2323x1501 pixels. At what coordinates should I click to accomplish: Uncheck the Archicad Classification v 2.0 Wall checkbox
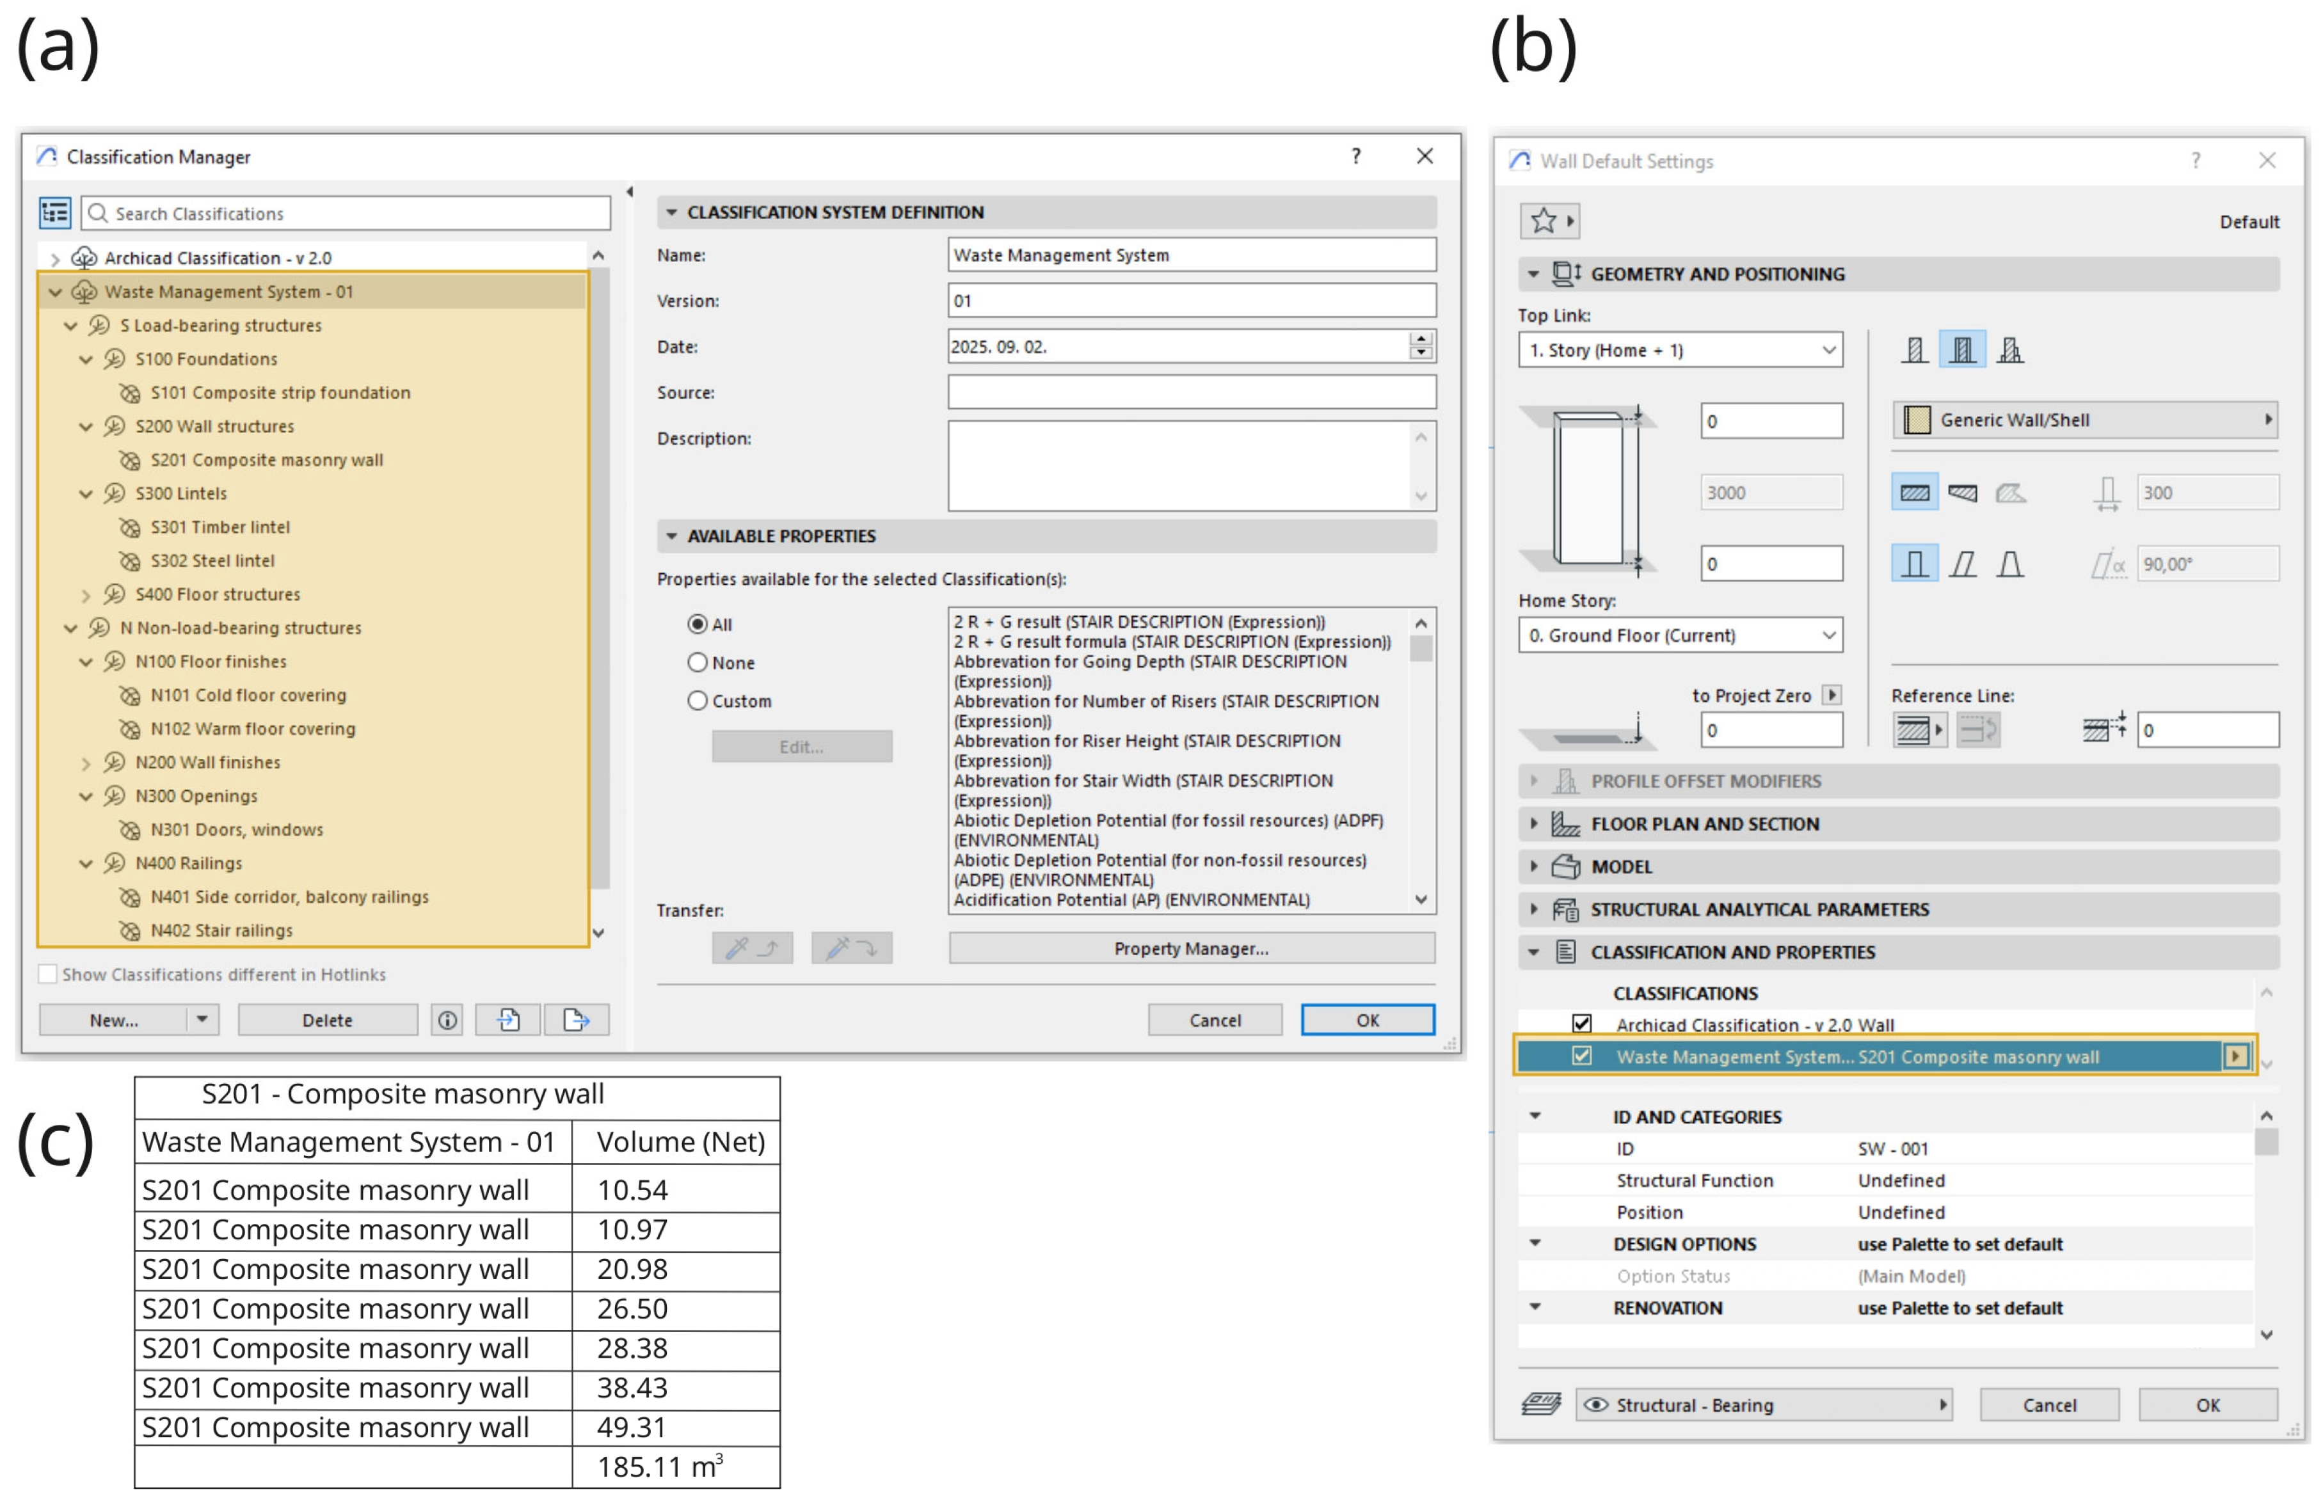(1581, 1024)
